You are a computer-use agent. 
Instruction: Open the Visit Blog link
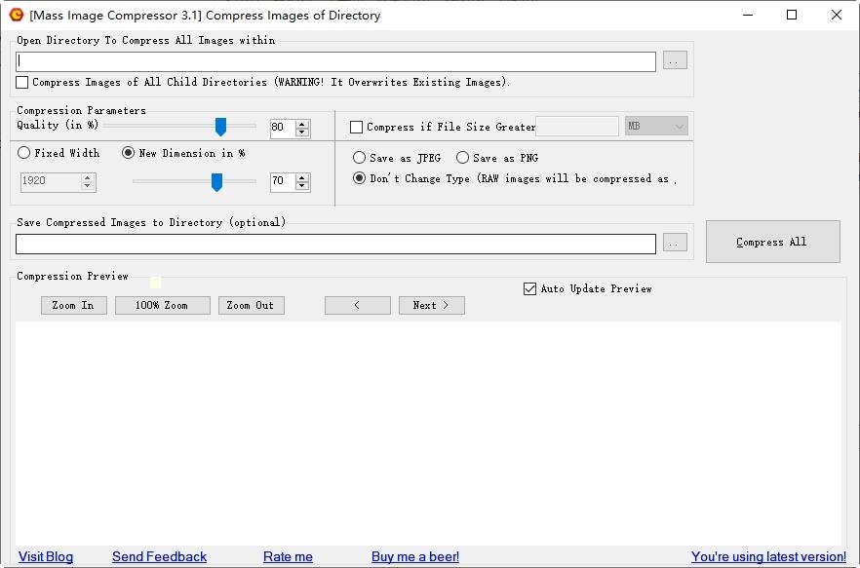[x=46, y=557]
